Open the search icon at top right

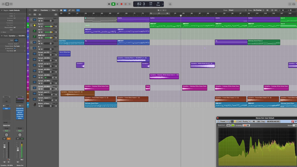[x=290, y=4]
